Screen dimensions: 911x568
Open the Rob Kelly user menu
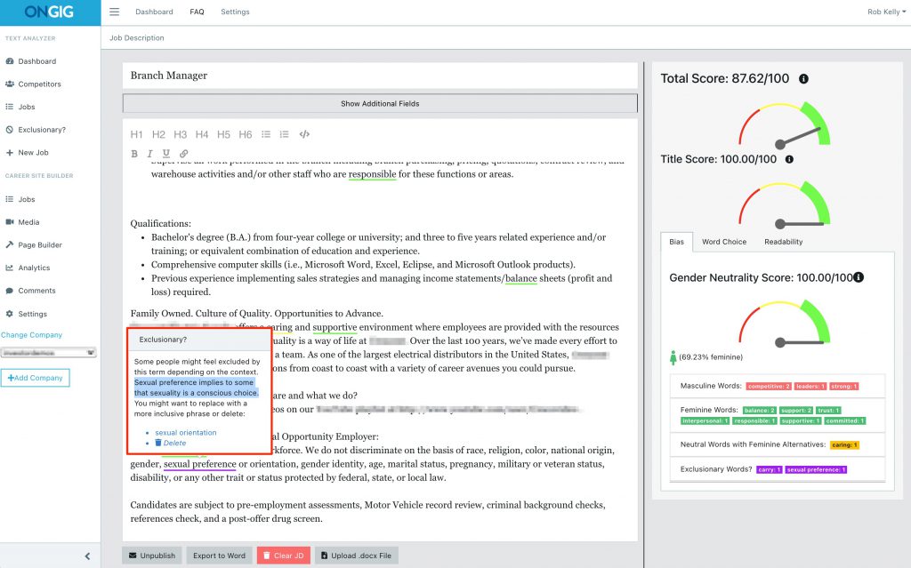887,12
